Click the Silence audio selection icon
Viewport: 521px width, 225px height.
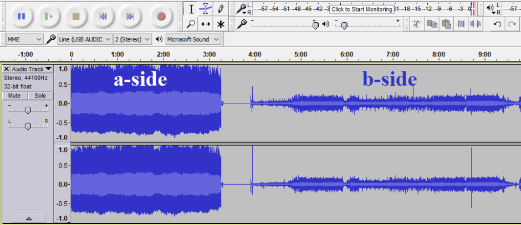pyautogui.click(x=475, y=24)
